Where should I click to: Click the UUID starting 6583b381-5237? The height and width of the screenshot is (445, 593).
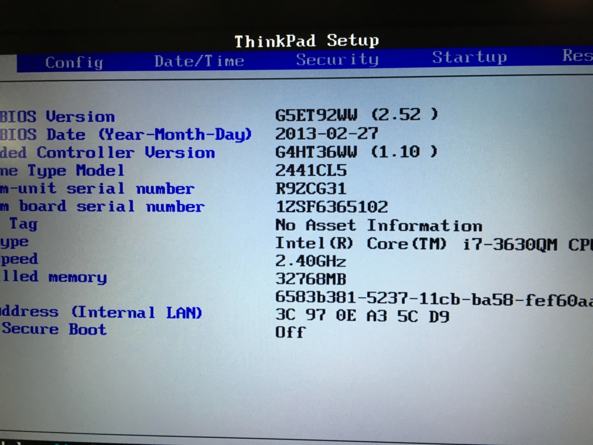click(x=434, y=298)
